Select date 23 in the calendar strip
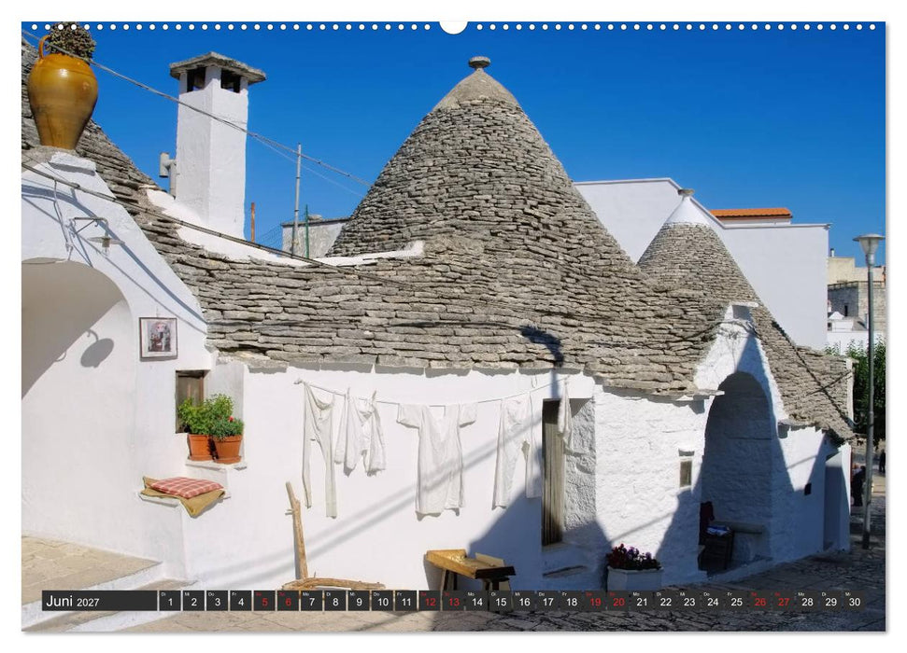Image resolution: width=907 pixels, height=653 pixels. click(x=689, y=601)
